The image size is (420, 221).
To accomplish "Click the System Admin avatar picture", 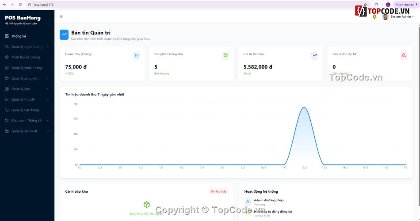I will [x=385, y=17].
